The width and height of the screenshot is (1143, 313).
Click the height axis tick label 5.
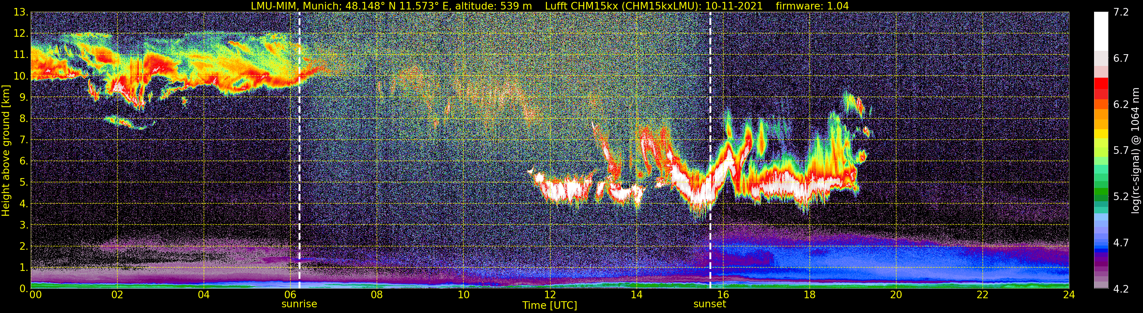(x=24, y=183)
